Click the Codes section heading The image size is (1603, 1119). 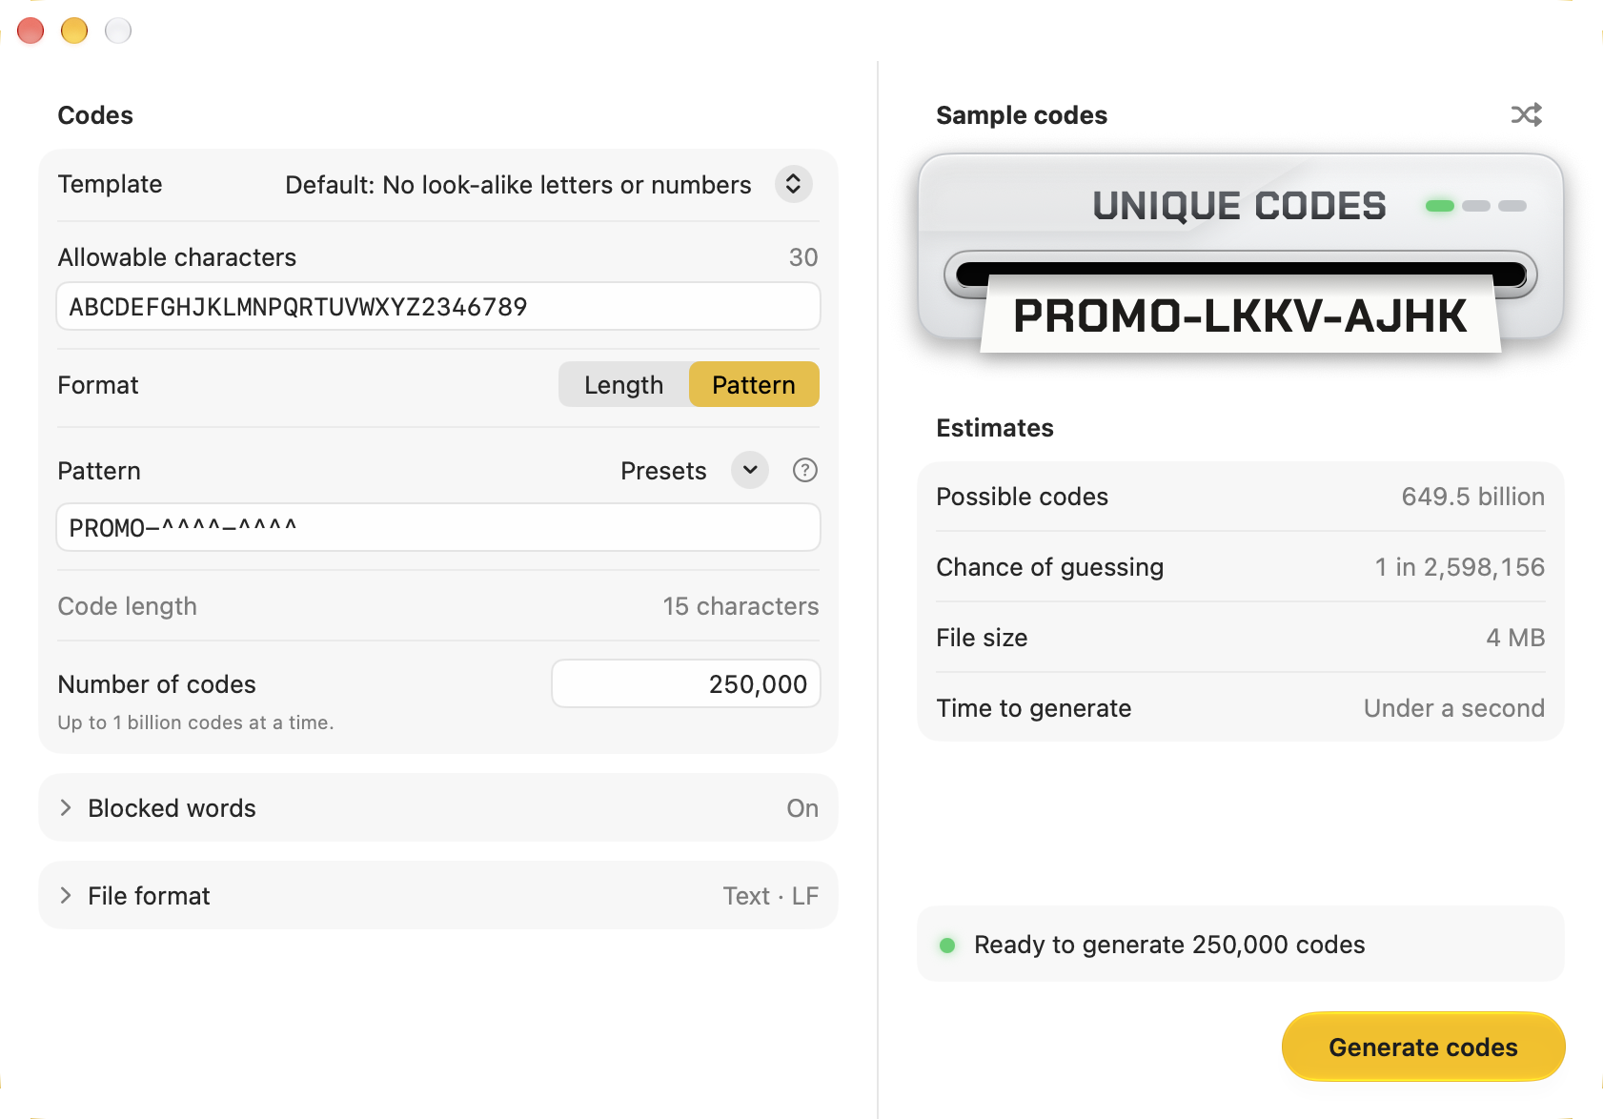[95, 115]
